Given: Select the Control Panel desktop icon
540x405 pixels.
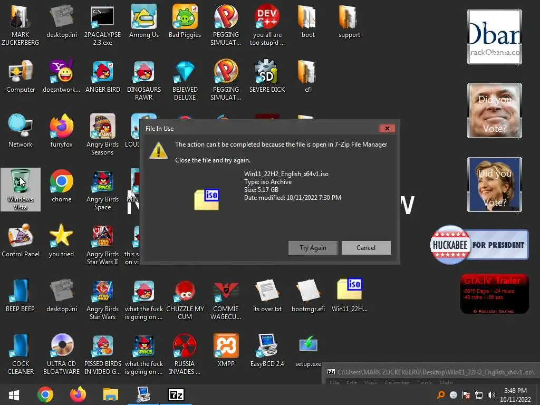Looking at the screenshot, I should click(x=21, y=240).
